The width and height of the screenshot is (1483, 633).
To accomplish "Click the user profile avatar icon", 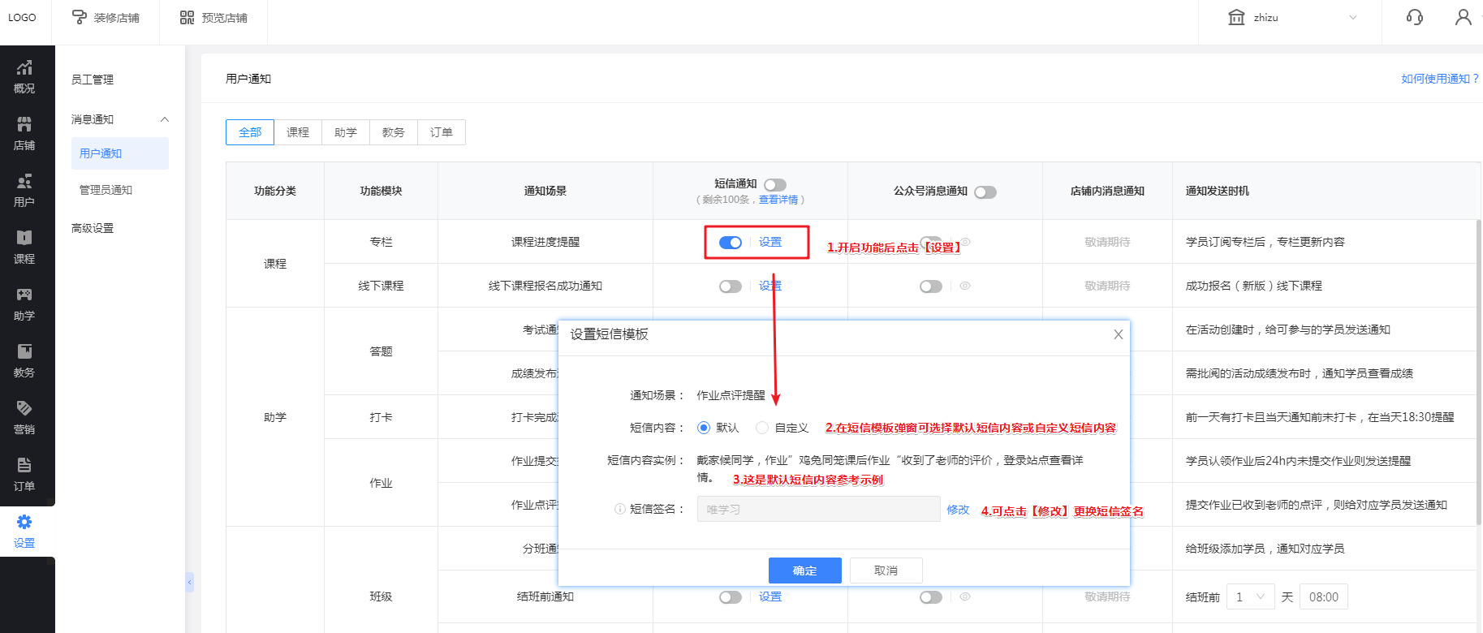I will click(x=1463, y=17).
